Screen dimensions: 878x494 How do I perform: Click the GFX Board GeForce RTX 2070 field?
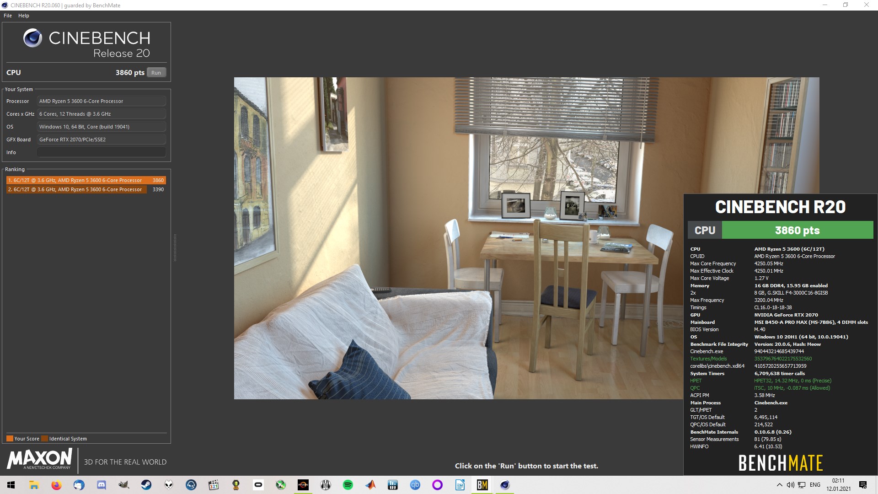tap(102, 140)
